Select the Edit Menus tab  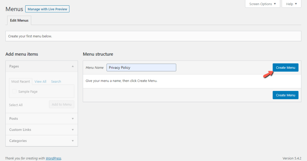click(19, 20)
